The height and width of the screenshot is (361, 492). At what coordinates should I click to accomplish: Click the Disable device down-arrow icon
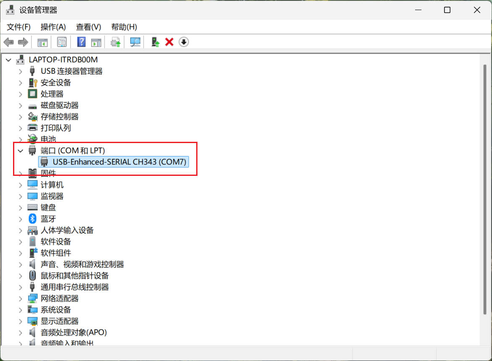[184, 42]
